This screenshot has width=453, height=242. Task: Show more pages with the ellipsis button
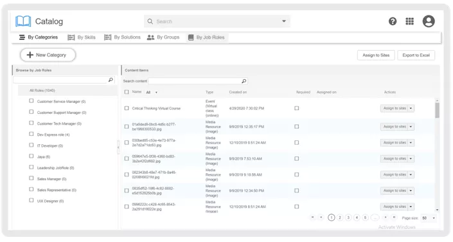coord(375,218)
